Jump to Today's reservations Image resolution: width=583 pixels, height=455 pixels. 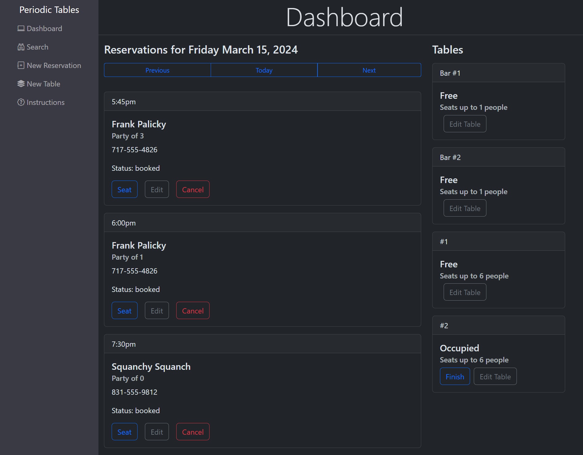pos(264,70)
